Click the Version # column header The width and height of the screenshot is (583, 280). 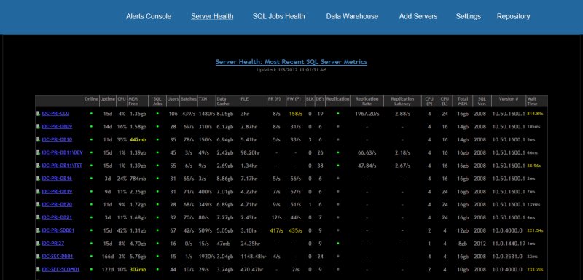click(x=508, y=101)
